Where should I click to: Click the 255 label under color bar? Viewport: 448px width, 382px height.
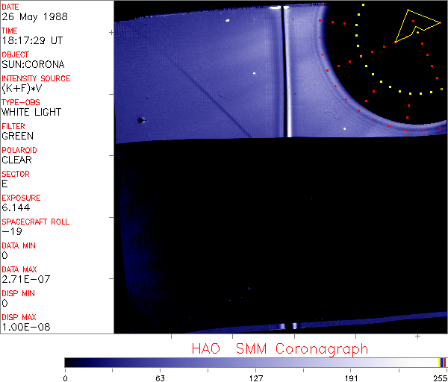point(440,377)
